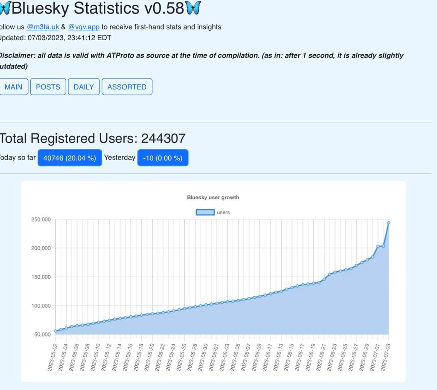Open the DAILY statistics tab
Viewport: 437px width, 390px height.
(x=84, y=87)
